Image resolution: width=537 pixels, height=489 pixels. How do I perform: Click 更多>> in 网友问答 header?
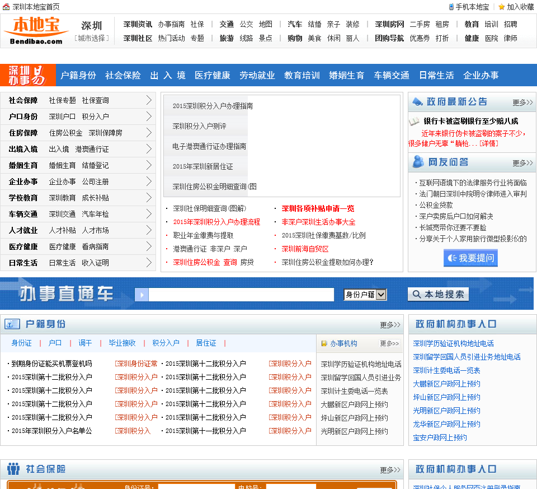[x=522, y=163]
